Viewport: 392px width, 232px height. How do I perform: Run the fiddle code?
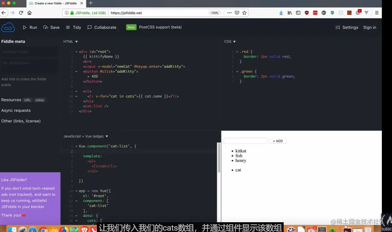(30, 27)
